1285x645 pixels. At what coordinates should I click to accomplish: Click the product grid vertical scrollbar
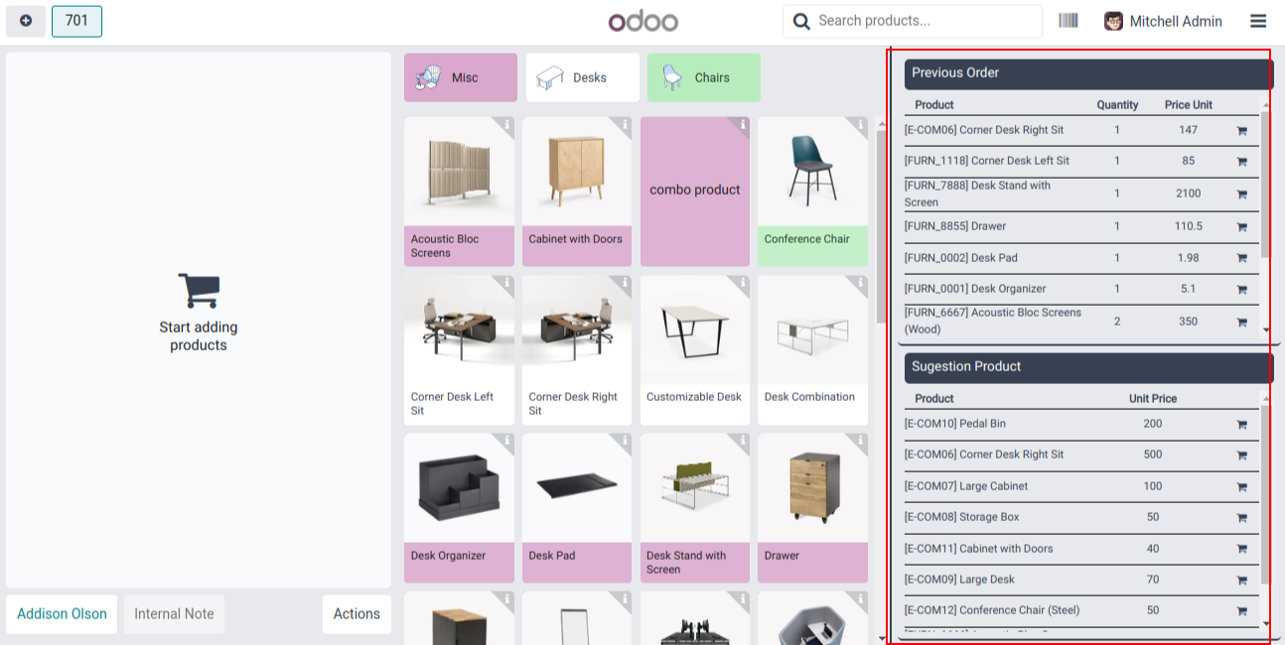(x=880, y=227)
